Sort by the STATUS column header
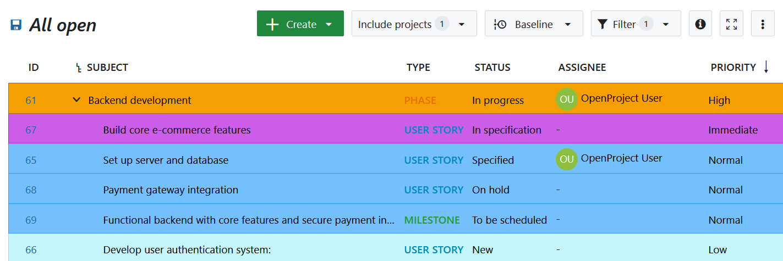This screenshot has width=783, height=261. point(492,68)
